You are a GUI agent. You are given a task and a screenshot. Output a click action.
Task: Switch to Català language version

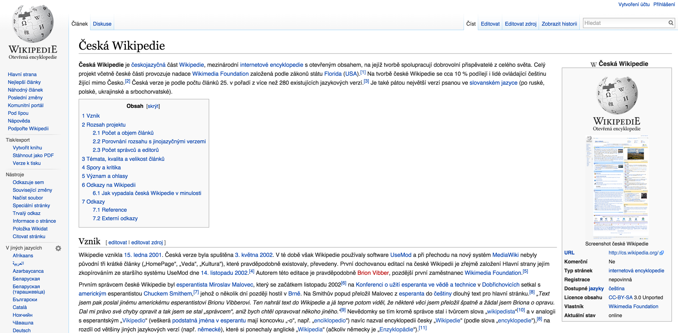[x=20, y=307]
